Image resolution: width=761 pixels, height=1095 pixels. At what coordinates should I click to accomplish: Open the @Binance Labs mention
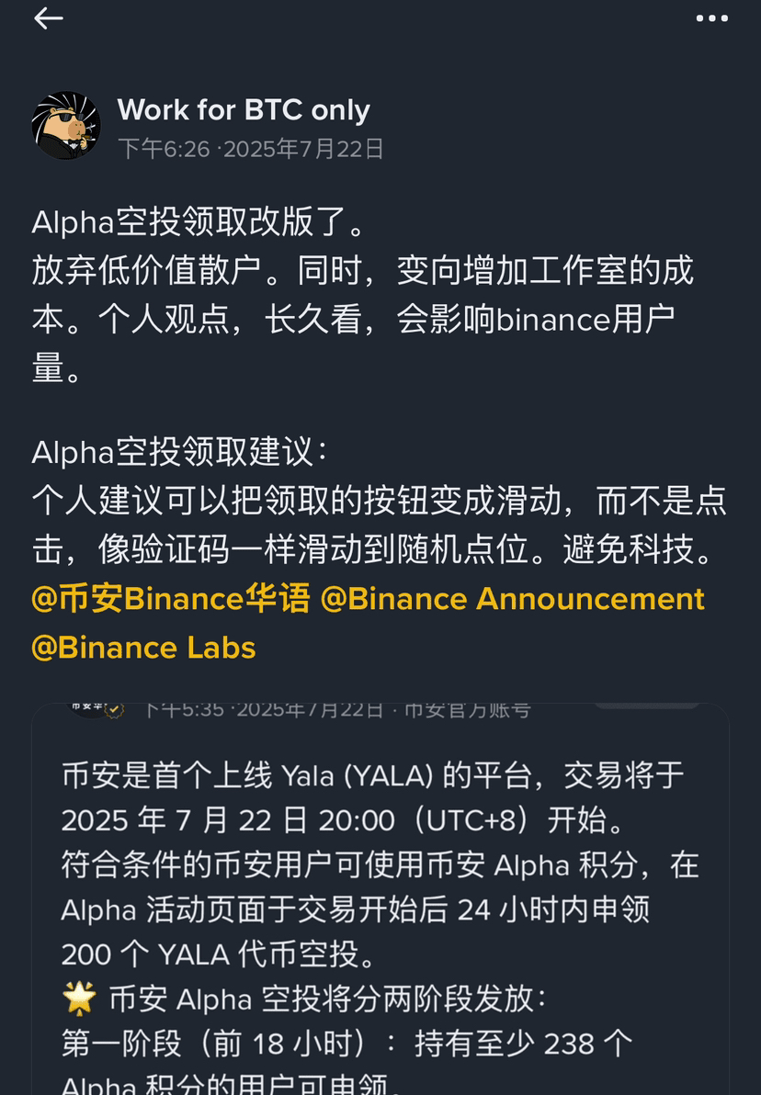(x=143, y=648)
